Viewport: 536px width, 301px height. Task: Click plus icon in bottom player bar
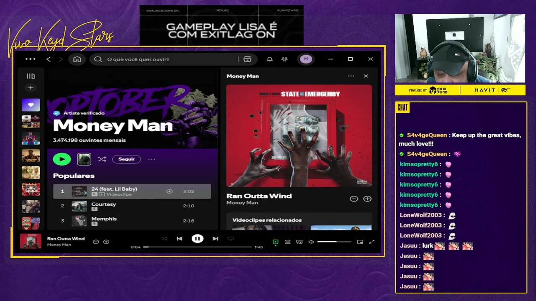coord(106,242)
